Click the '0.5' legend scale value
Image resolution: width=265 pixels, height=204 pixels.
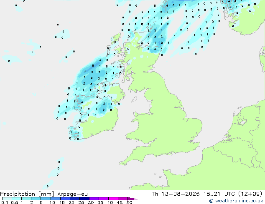click(x=15, y=202)
